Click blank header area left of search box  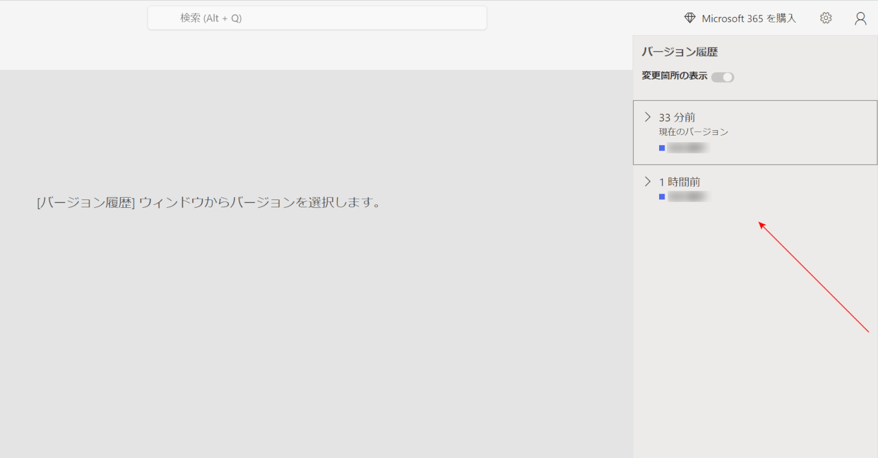pos(72,18)
